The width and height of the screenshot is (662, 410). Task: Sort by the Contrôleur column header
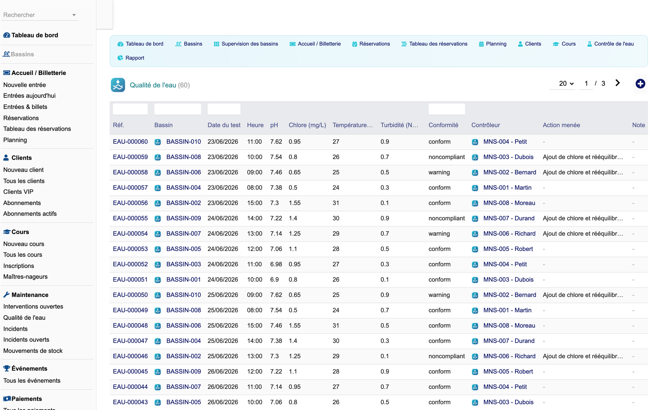485,125
